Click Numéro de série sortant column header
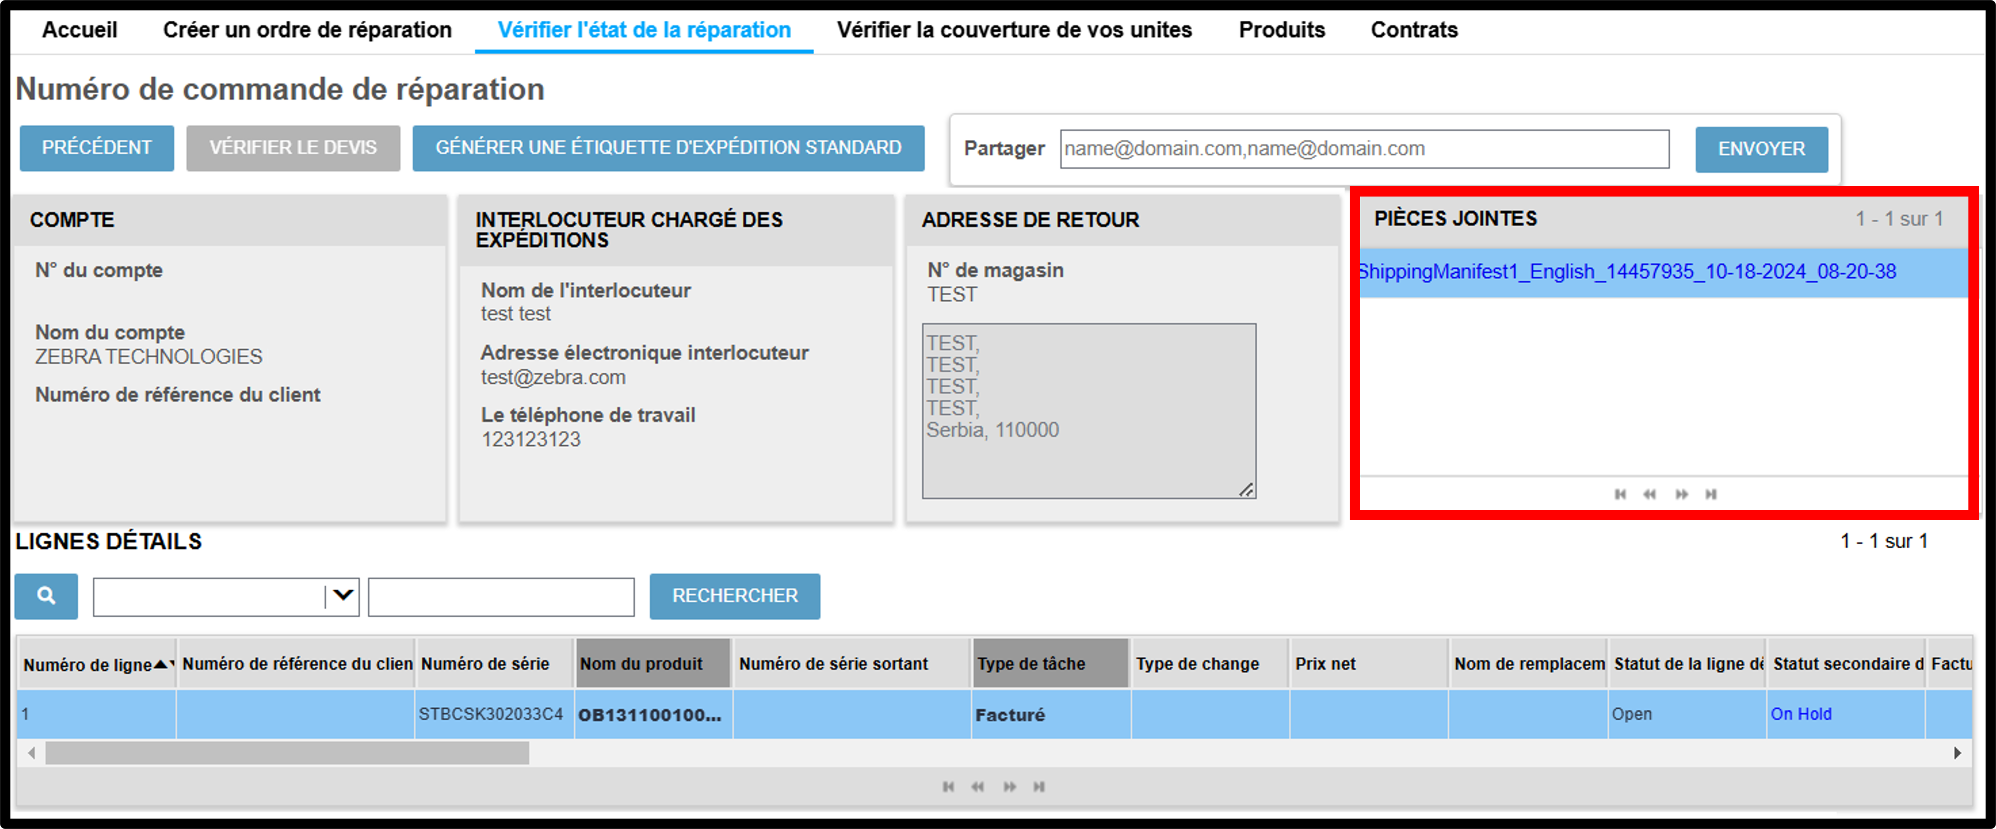The image size is (1996, 829). pos(852,664)
